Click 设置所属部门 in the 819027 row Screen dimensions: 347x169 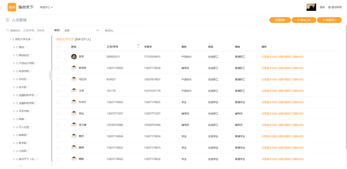285,79
